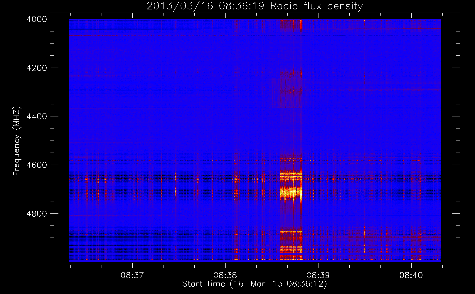Click the bright yellow burst near 4700 MHz

pos(291,193)
